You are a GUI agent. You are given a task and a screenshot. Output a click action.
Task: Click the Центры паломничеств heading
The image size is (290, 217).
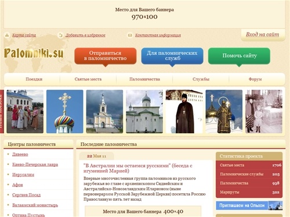[32, 144]
